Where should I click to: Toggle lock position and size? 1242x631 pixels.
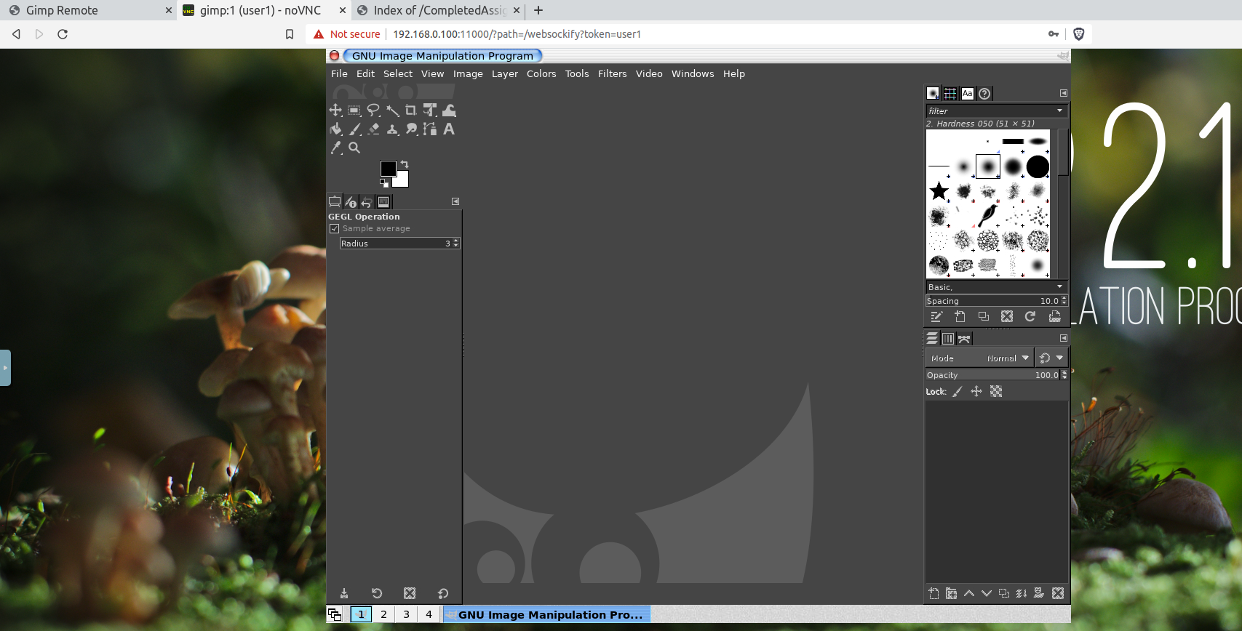976,391
